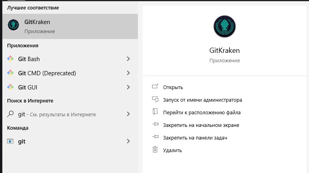309x173 pixels.
Task: Choose Запуск от имени администратора
Action: pyautogui.click(x=203, y=100)
